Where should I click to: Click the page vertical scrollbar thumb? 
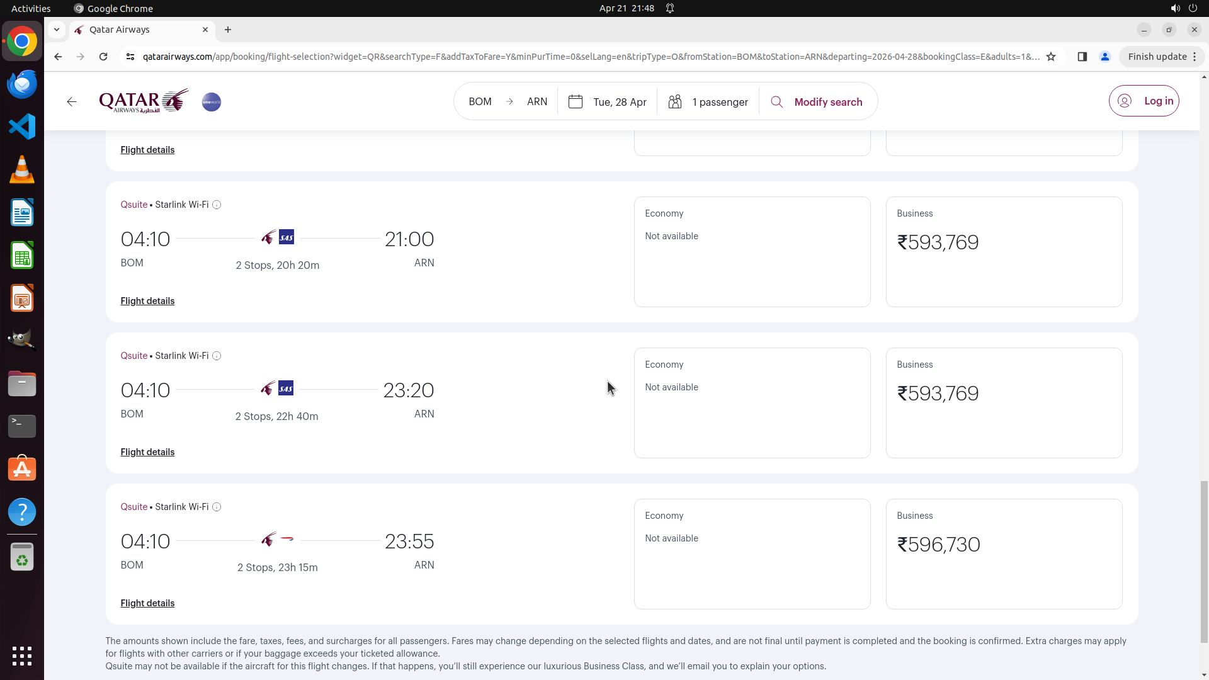[x=1204, y=560]
